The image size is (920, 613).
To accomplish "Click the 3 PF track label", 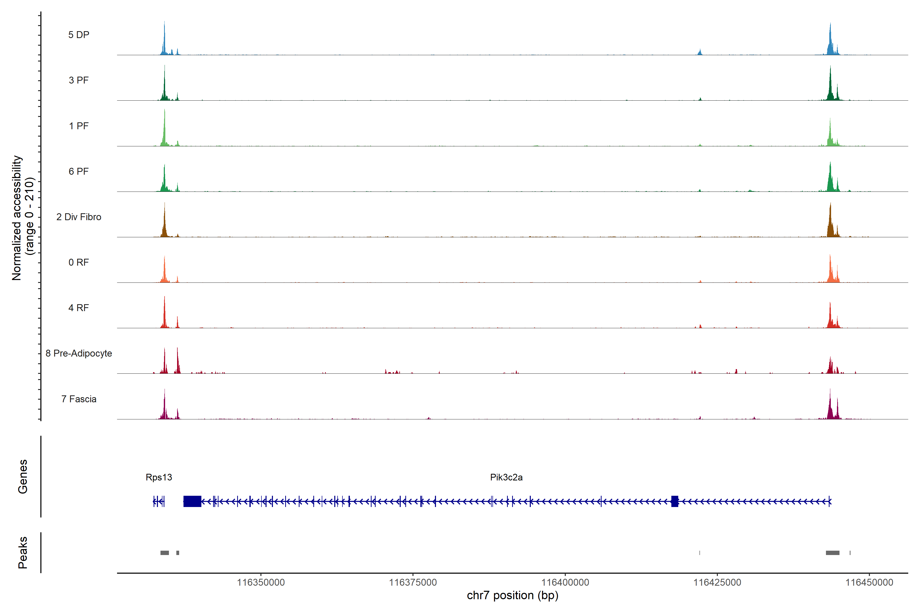I will tap(79, 80).
